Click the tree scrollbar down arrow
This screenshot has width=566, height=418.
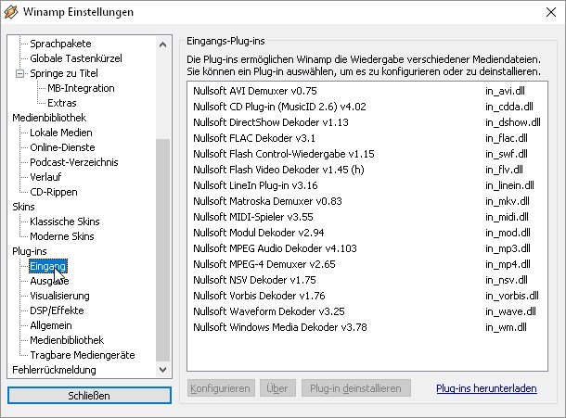[162, 369]
